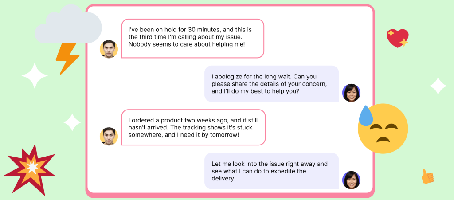Screen dimensions: 454x200
Task: Click the "I ordered a product" message bubble
Action: click(x=193, y=127)
